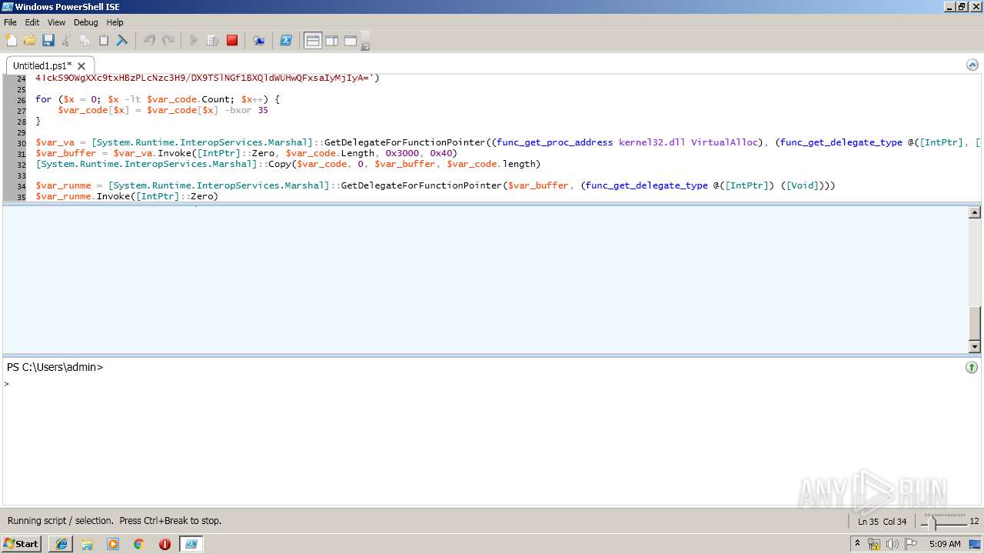
Task: Open the View menu
Action: (56, 22)
